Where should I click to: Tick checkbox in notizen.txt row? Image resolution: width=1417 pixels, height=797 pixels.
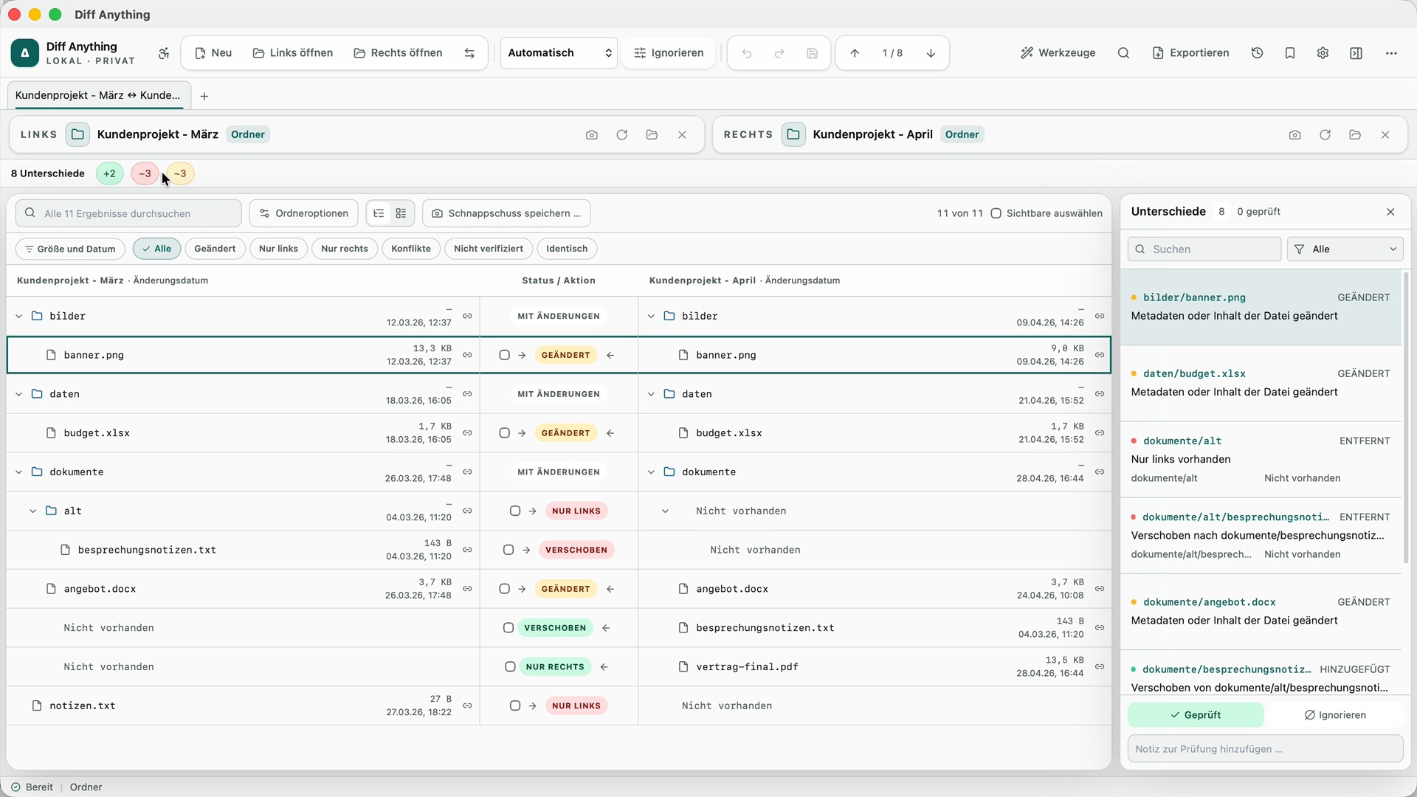[515, 706]
